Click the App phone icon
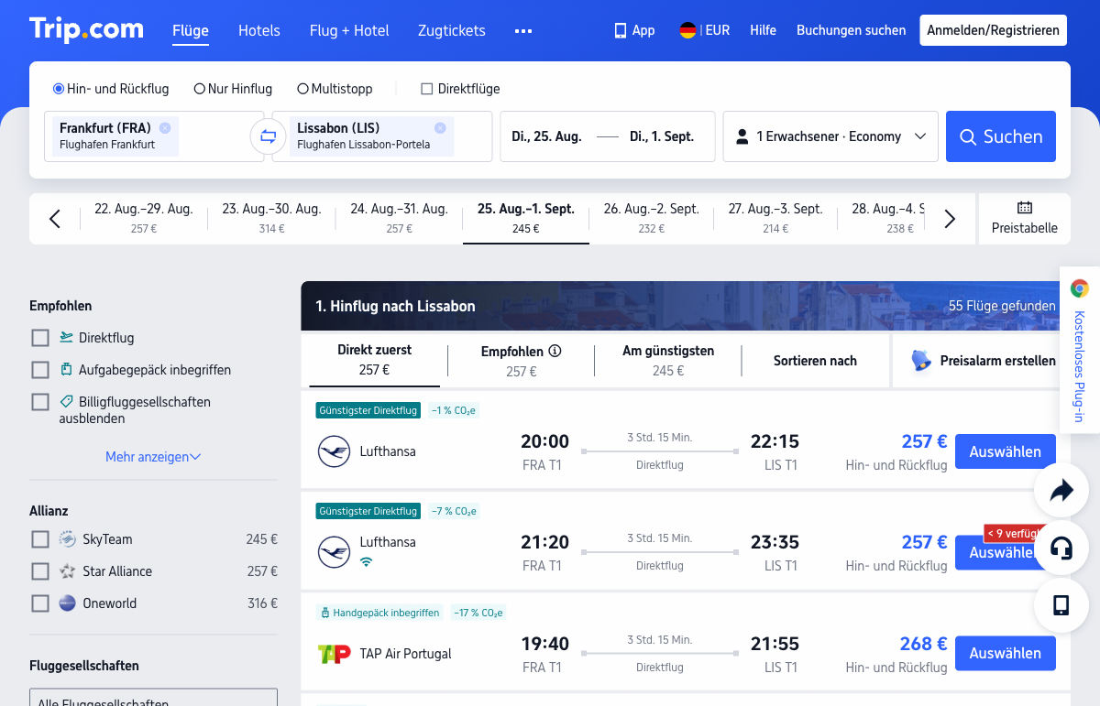 [x=621, y=30]
